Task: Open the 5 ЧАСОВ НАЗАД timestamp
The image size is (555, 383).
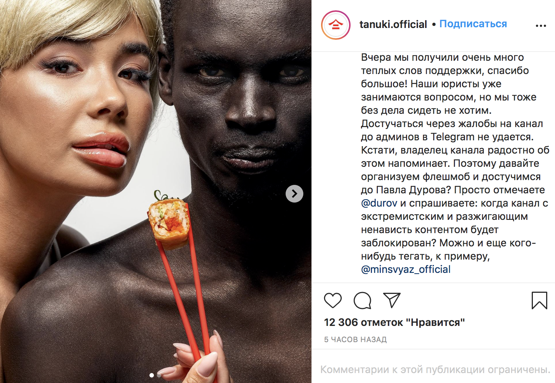Action: tap(355, 340)
